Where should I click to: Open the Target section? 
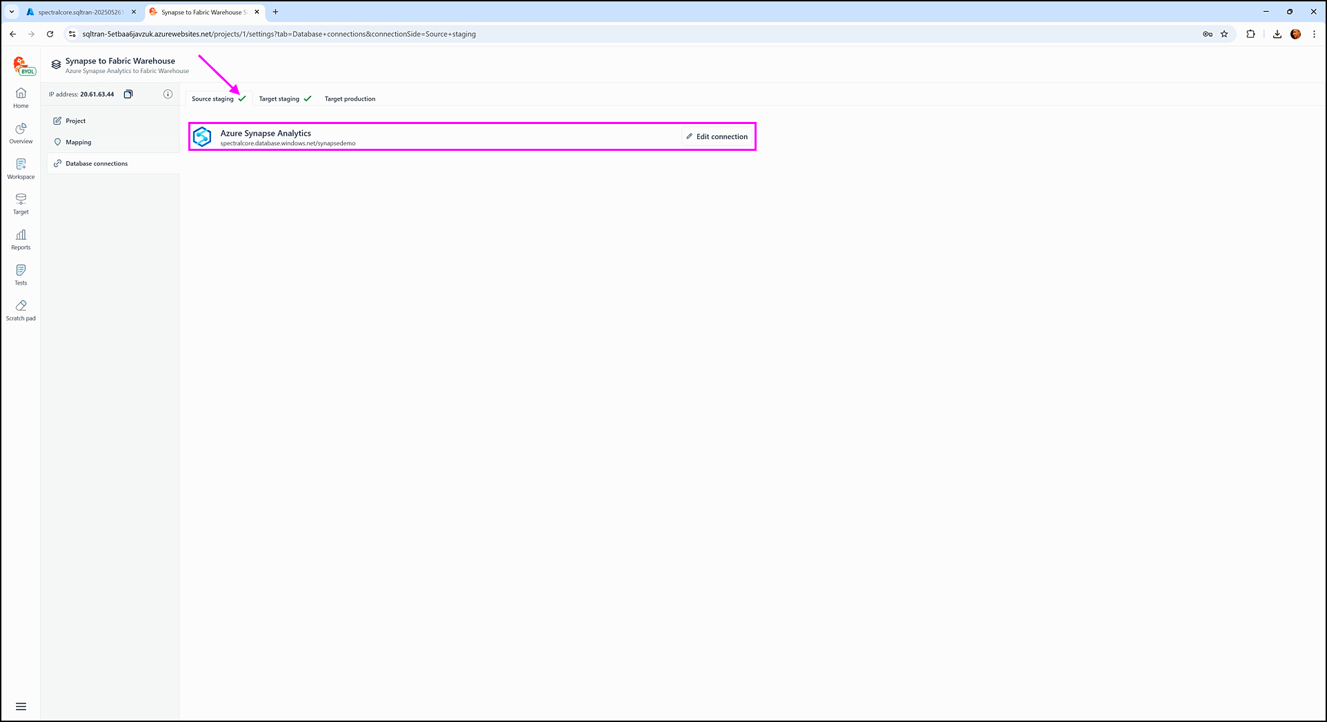click(21, 204)
